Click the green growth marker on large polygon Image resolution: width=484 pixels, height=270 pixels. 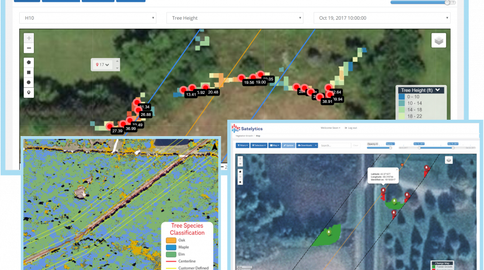[x=329, y=232]
